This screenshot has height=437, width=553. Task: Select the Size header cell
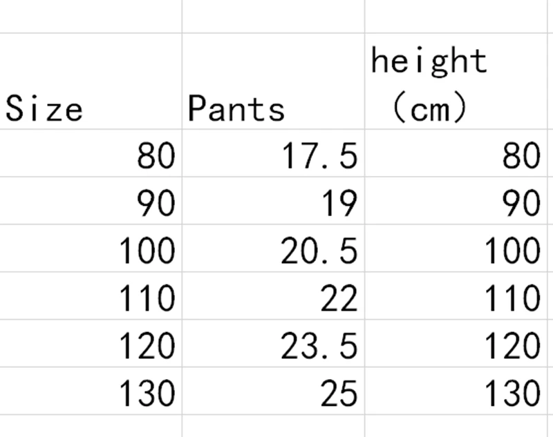[x=91, y=81]
